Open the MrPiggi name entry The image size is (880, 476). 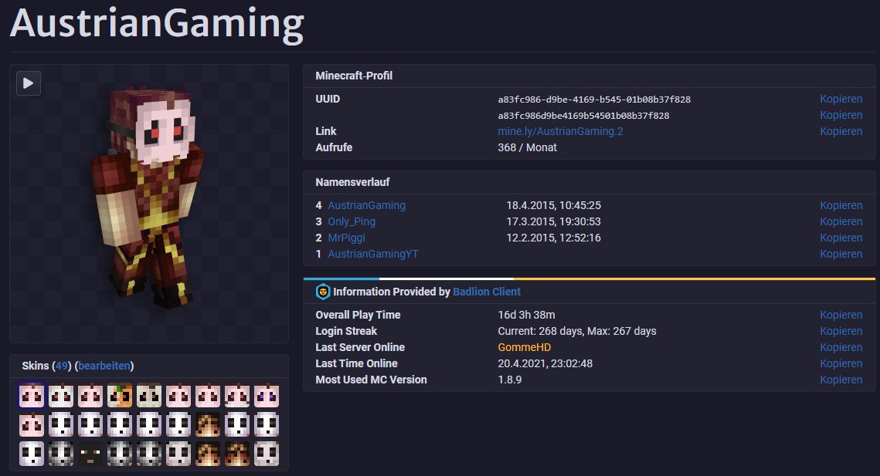346,238
